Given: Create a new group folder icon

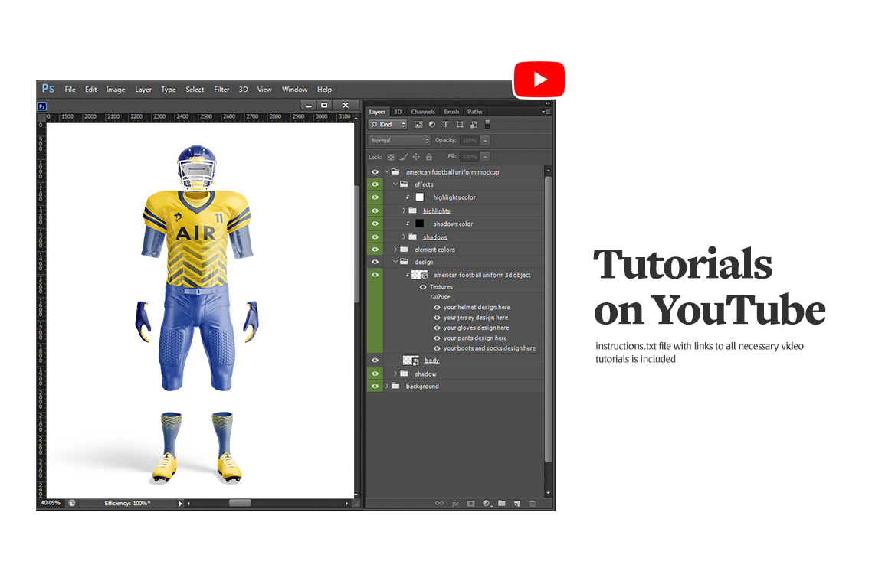Looking at the screenshot, I should point(502,503).
